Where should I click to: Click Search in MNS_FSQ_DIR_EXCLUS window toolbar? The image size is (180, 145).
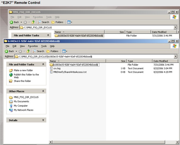pyautogui.click(x=44, y=22)
